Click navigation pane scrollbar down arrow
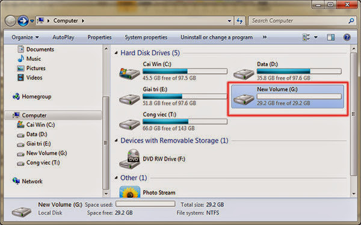The width and height of the screenshot is (361, 225). click(106, 194)
